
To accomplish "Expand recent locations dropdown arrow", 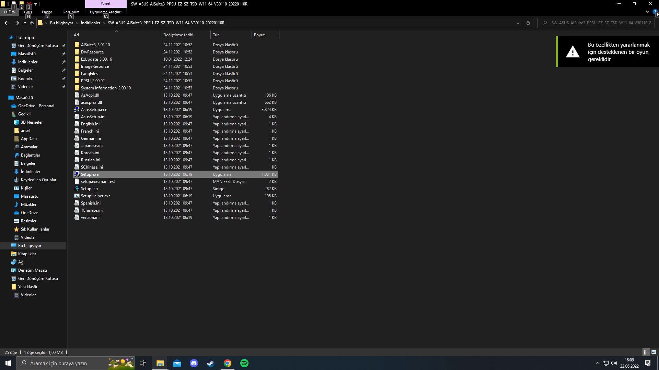I will click(x=25, y=23).
